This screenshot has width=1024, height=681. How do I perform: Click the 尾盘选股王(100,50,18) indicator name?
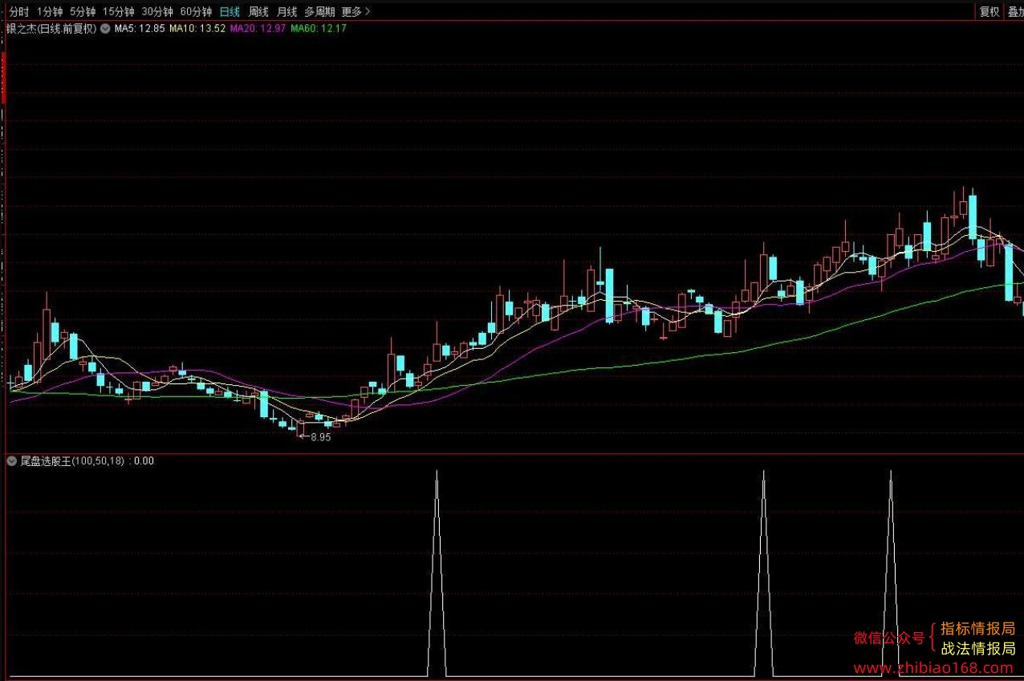tap(72, 461)
